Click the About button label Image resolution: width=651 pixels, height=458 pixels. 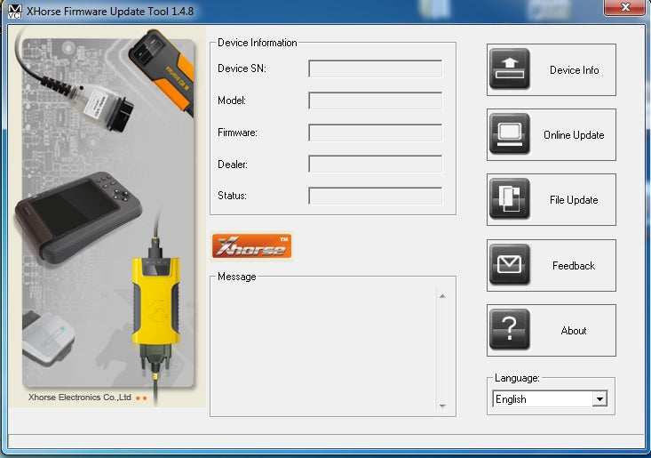click(x=574, y=331)
